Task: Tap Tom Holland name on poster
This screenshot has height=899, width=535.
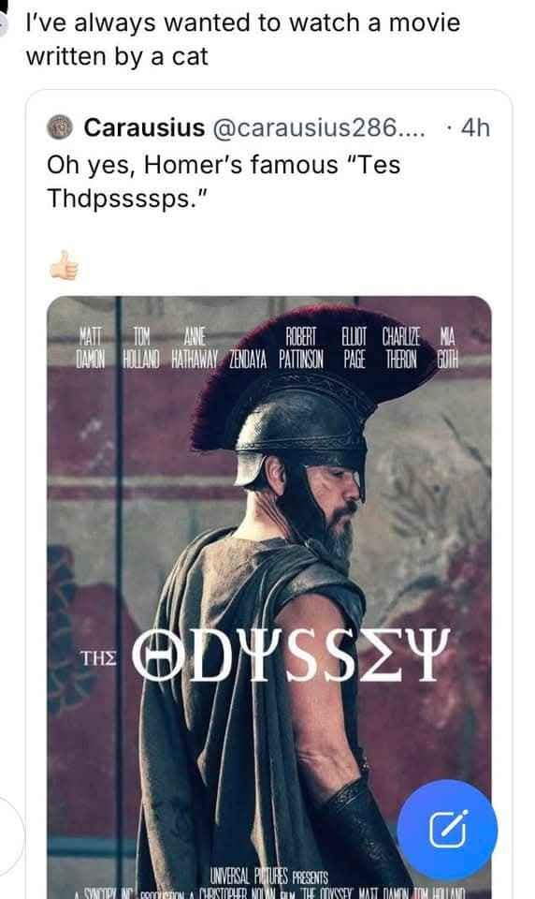Action: (141, 347)
